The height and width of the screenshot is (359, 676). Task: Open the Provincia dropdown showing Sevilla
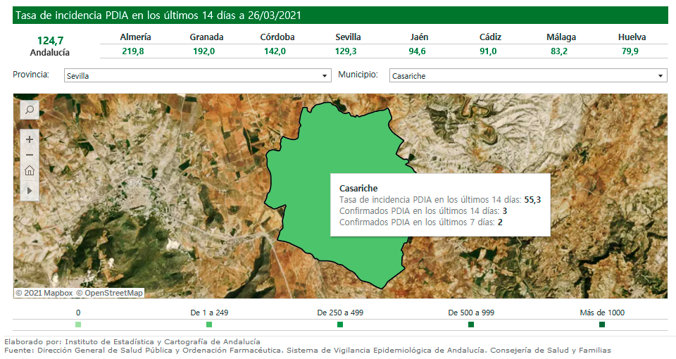(196, 76)
